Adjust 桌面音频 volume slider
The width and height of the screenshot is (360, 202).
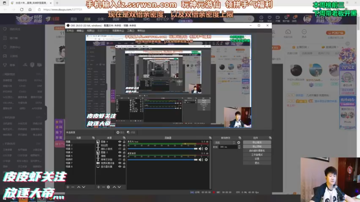coord(162,160)
